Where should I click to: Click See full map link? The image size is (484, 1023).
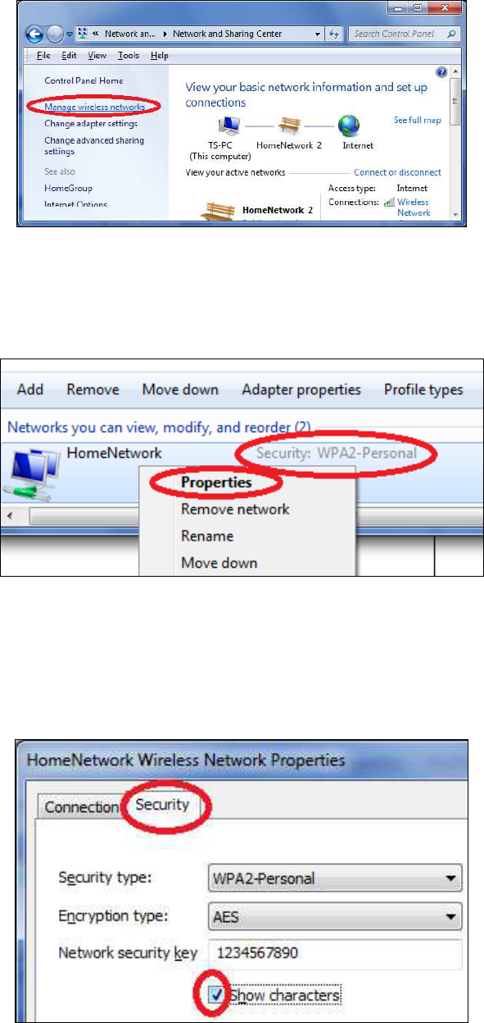pyautogui.click(x=418, y=121)
